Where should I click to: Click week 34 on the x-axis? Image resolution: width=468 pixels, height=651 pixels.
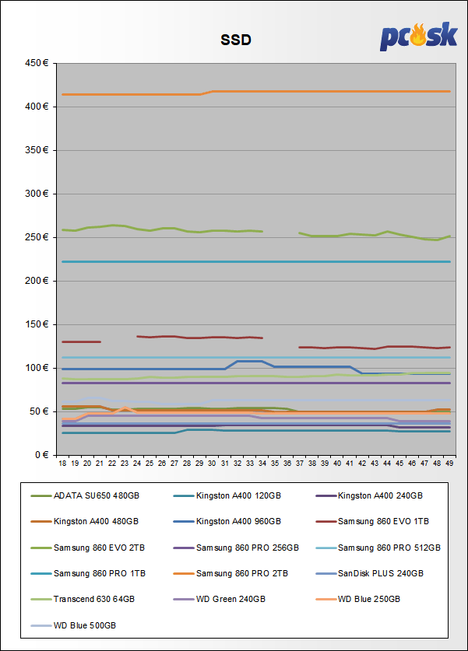click(x=262, y=464)
